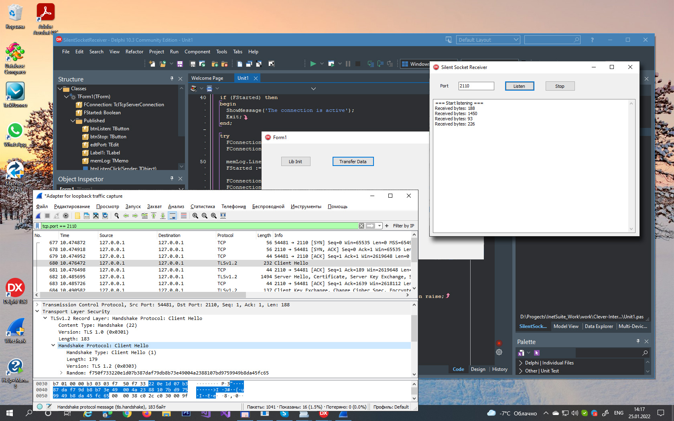Image resolution: width=674 pixels, height=421 pixels.
Task: Toggle Wireshark packet colorization rules
Action: tap(184, 216)
